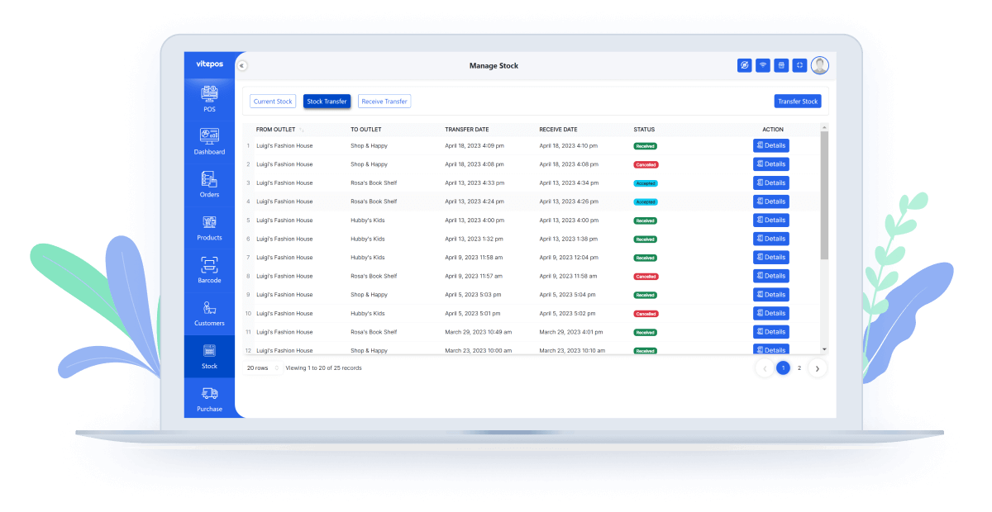The image size is (992, 512).
Task: Open the 20 rows per page dropdown
Action: click(x=263, y=367)
